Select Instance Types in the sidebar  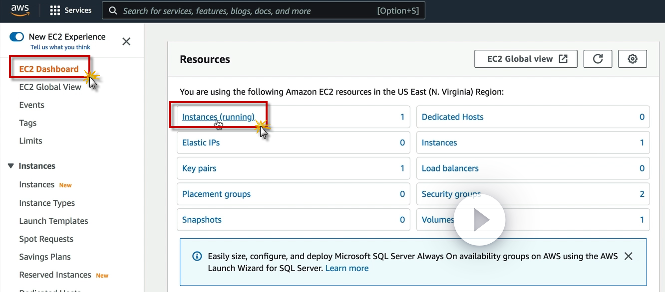point(47,203)
